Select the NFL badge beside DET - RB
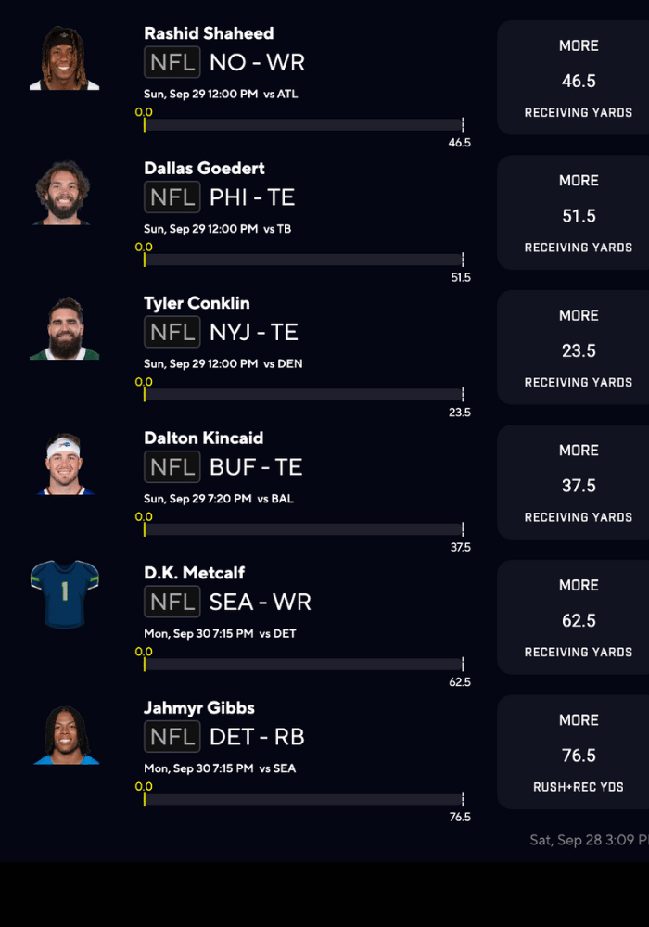The image size is (649, 927). pos(172,736)
